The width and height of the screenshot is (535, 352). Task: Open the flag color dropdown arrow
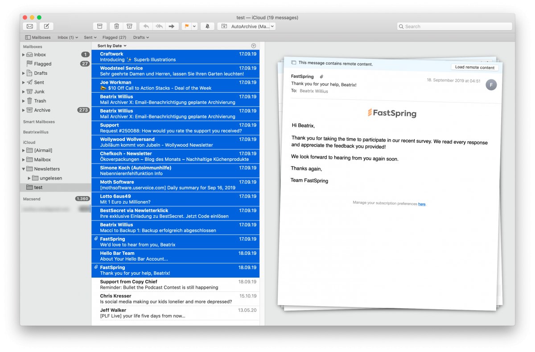point(194,26)
